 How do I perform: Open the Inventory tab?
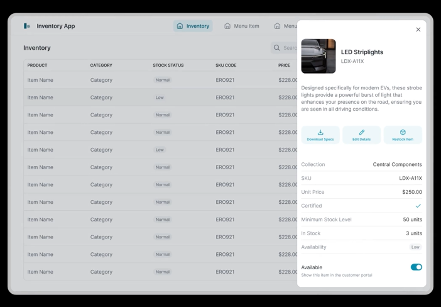pos(193,26)
